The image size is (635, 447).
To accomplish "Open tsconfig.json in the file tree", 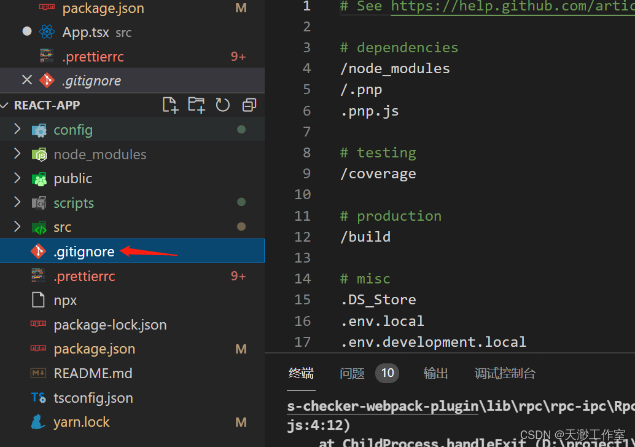I will 93,398.
